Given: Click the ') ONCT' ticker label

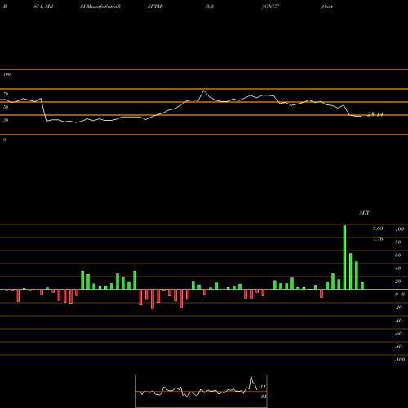Looking at the screenshot, I should (x=270, y=7).
